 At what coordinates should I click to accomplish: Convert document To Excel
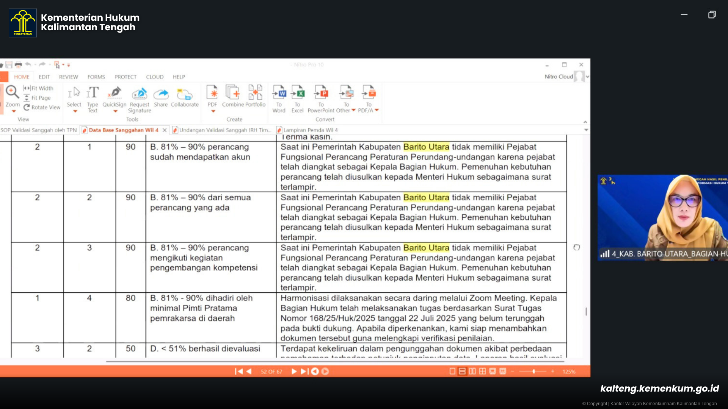(298, 99)
